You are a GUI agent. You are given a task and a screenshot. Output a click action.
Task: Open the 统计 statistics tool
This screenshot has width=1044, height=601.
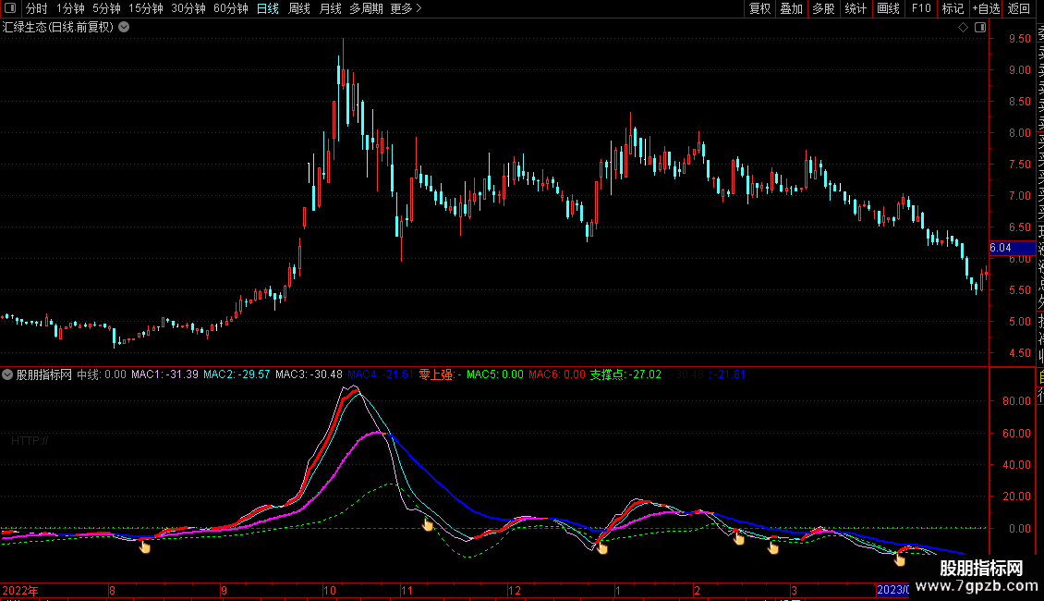click(856, 8)
